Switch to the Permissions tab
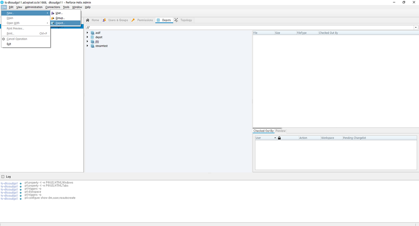419x226 pixels. (142, 20)
